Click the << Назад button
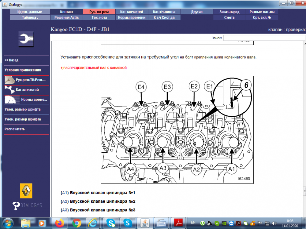306x229 pixels. tap(26, 60)
